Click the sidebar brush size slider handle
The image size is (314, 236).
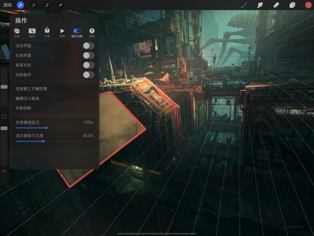click(4, 87)
